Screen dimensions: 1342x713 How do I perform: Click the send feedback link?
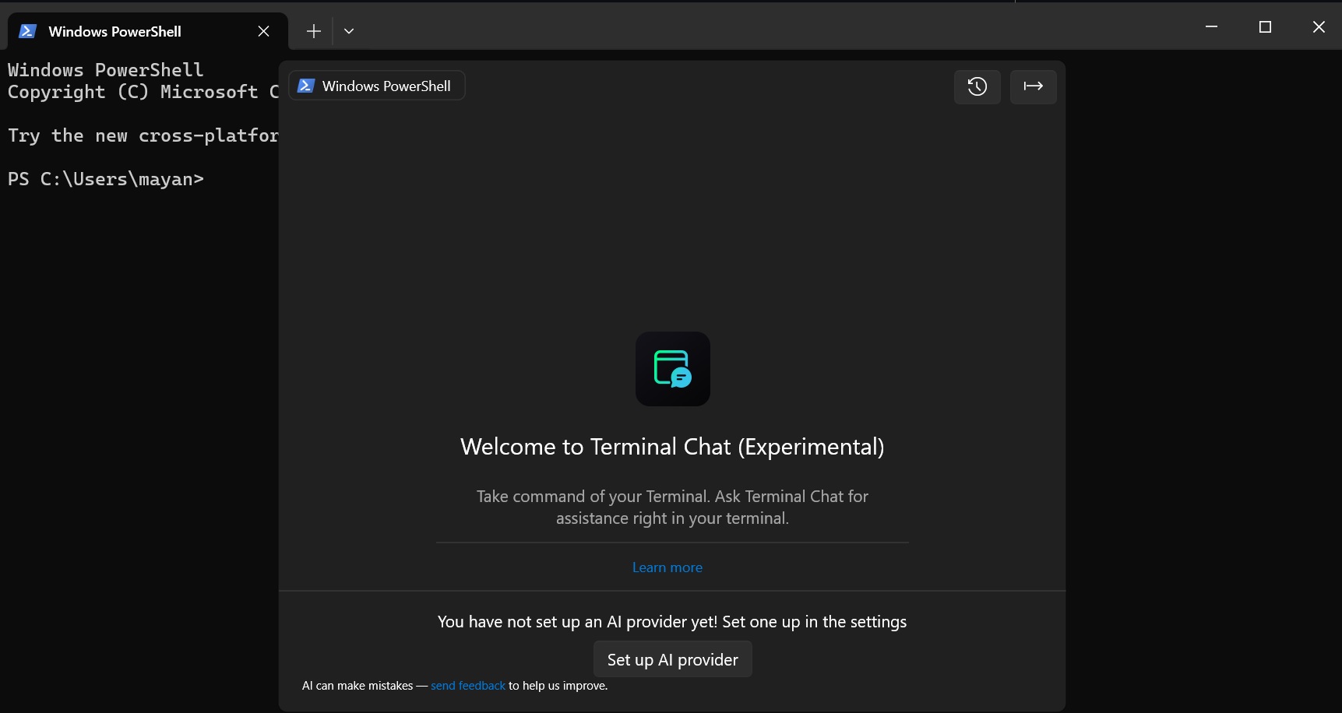[467, 686]
